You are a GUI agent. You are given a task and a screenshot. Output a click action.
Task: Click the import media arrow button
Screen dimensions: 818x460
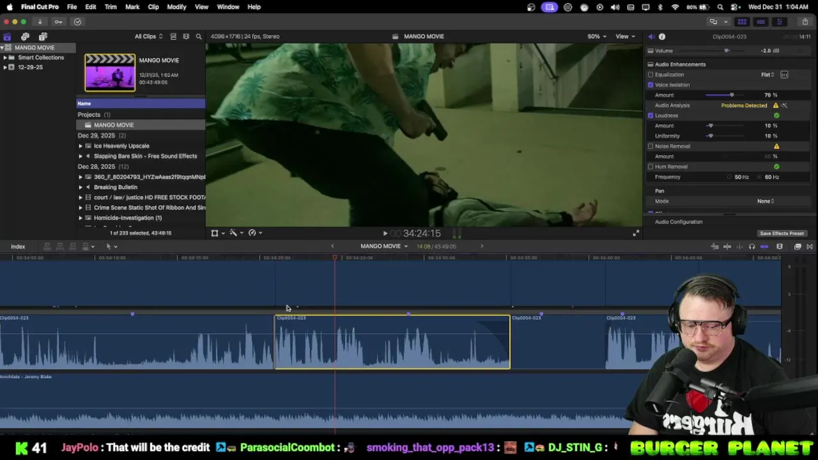tap(40, 22)
